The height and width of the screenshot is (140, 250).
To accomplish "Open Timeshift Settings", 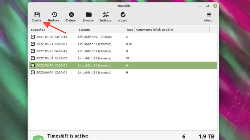I will (105, 17).
